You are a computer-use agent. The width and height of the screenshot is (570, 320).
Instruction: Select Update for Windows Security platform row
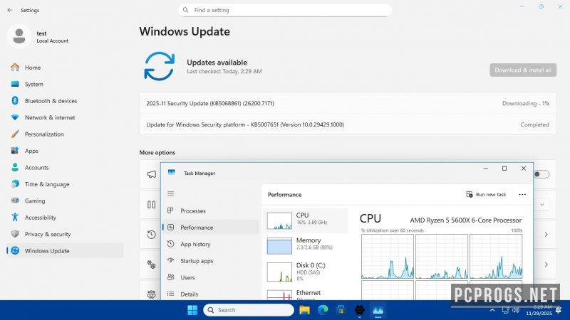(348, 124)
